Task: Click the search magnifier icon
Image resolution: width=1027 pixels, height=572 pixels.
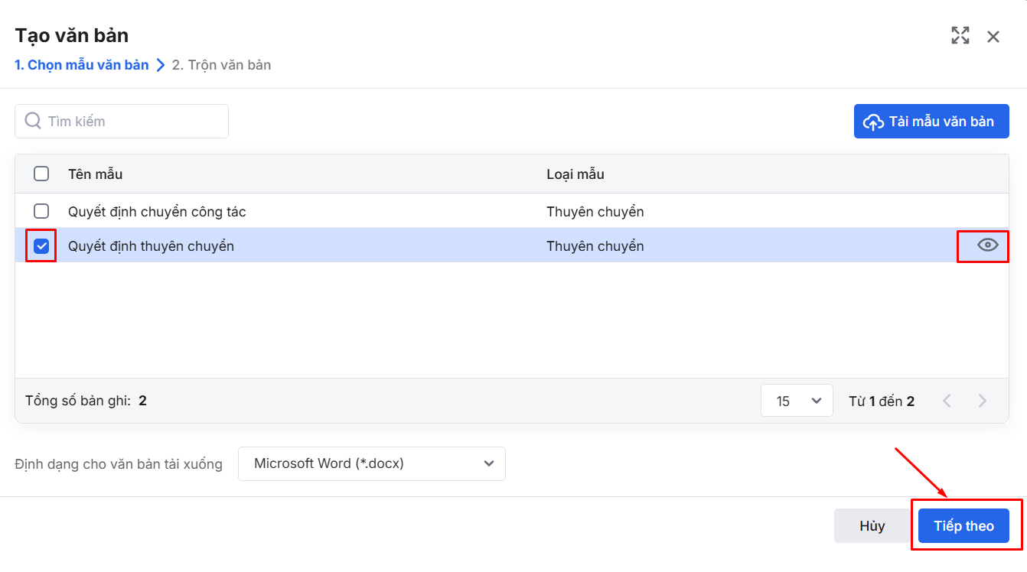Action: click(33, 121)
